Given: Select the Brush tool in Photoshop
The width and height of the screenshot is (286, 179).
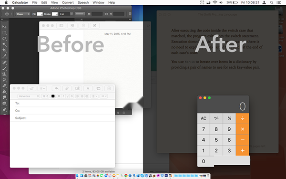Looking at the screenshot, I should point(4,68).
